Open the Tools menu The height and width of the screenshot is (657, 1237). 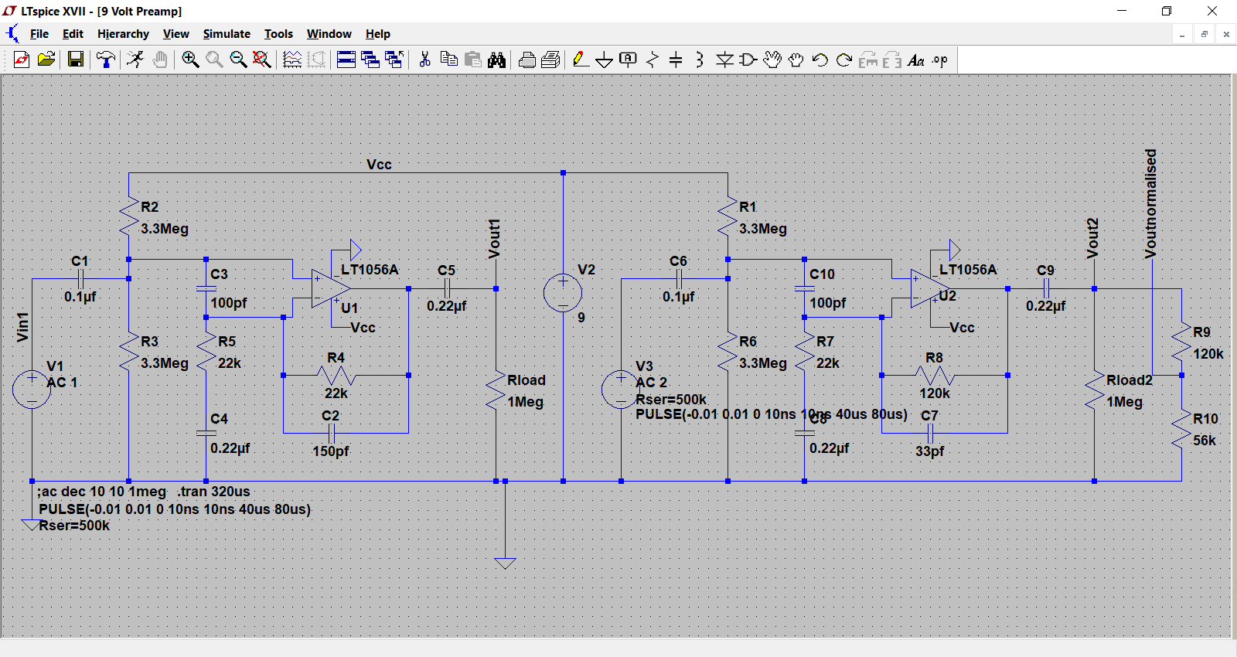278,34
